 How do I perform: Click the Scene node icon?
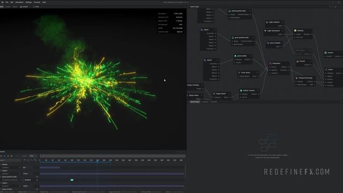click(326, 70)
